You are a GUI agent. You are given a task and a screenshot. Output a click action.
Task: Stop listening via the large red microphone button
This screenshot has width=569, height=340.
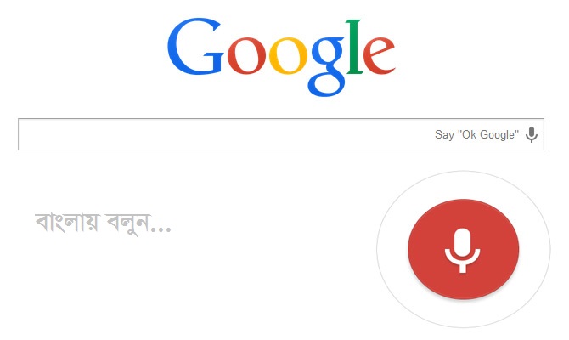pyautogui.click(x=464, y=250)
